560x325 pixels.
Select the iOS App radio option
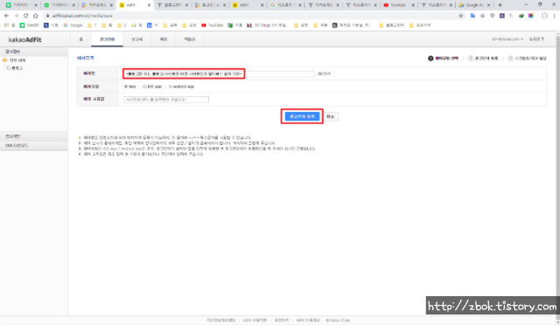144,86
